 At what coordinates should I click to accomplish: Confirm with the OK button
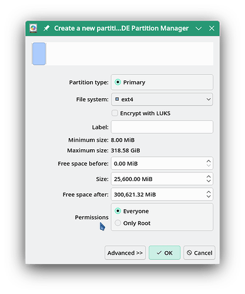point(165,253)
